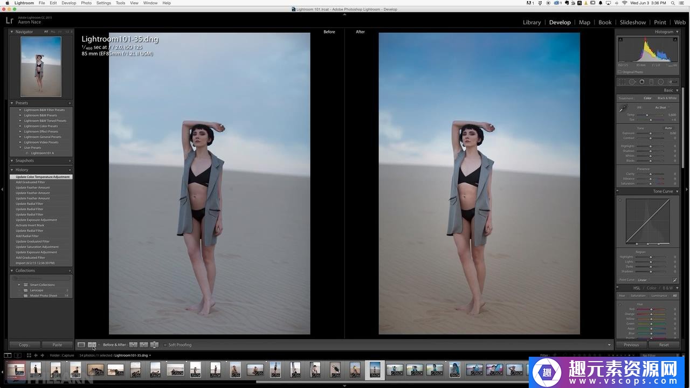Switch to Loupe view in toolbar

(x=81, y=345)
